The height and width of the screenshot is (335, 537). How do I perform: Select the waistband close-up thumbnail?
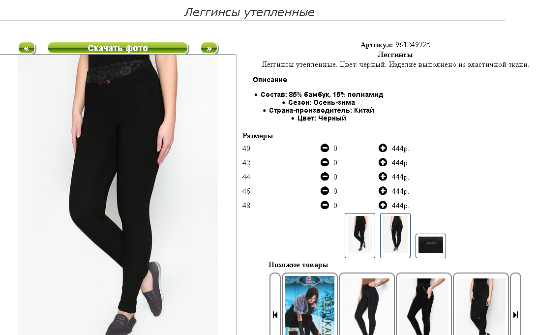click(x=430, y=245)
